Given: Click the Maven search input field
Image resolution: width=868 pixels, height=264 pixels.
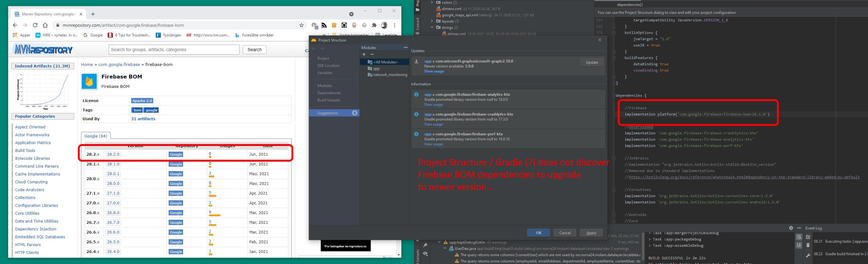Looking at the screenshot, I should (174, 50).
